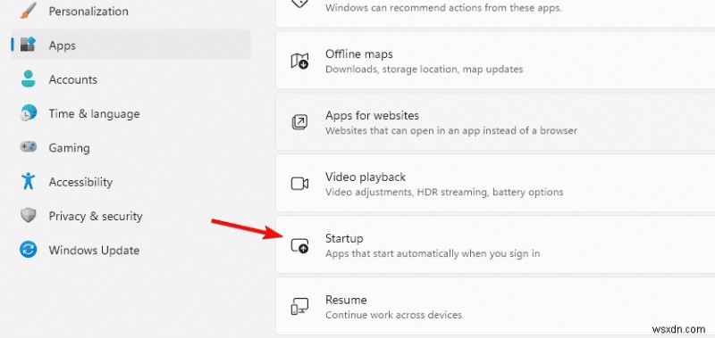Open the Resume settings card
This screenshot has width=715, height=338.
(x=495, y=306)
